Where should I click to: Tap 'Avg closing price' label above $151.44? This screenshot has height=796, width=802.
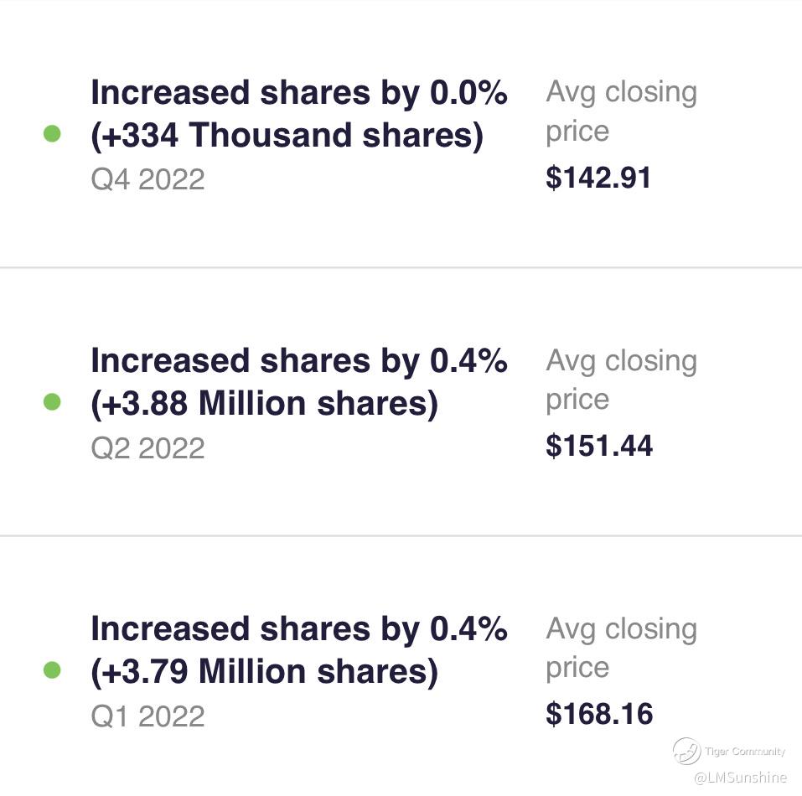[620, 380]
